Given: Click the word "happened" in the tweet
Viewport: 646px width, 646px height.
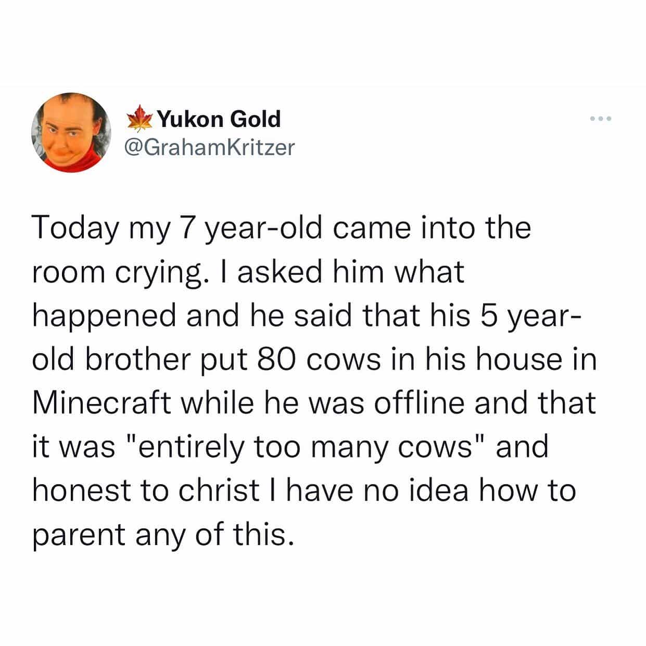Looking at the screenshot, I should [104, 316].
